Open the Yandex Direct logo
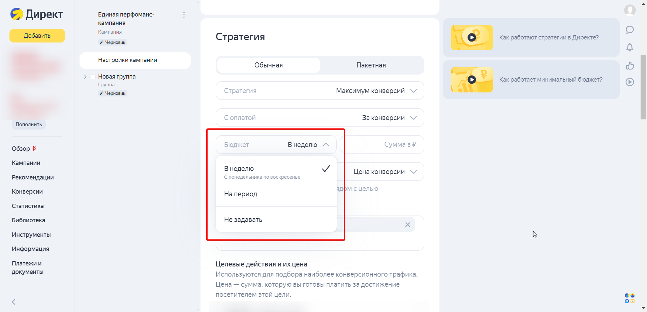The image size is (647, 312). 36,14
